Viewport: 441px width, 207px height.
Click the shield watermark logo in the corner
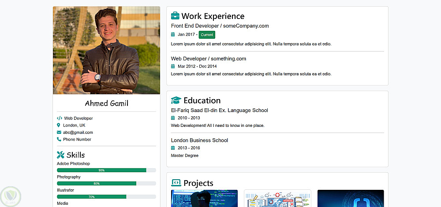(8, 196)
